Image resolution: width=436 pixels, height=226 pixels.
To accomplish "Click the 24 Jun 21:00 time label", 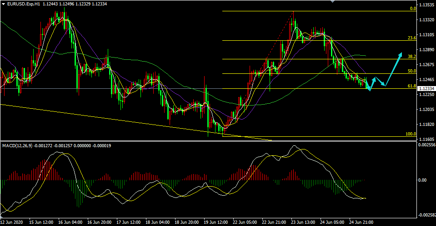I will [361, 222].
